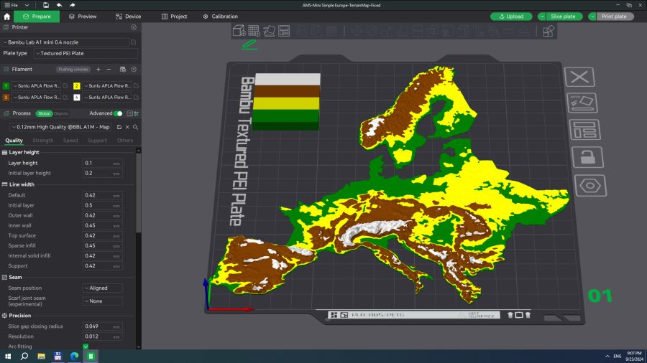Open filament 2 Sunlu APLA dropdown
Viewport: 647px width, 363px height.
107,85
